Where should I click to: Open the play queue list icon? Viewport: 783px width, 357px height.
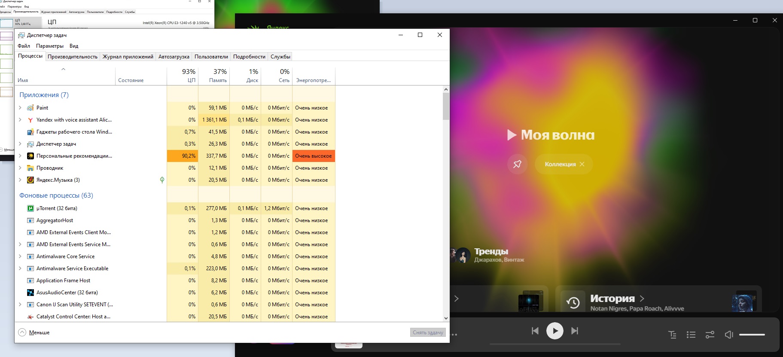pos(691,335)
